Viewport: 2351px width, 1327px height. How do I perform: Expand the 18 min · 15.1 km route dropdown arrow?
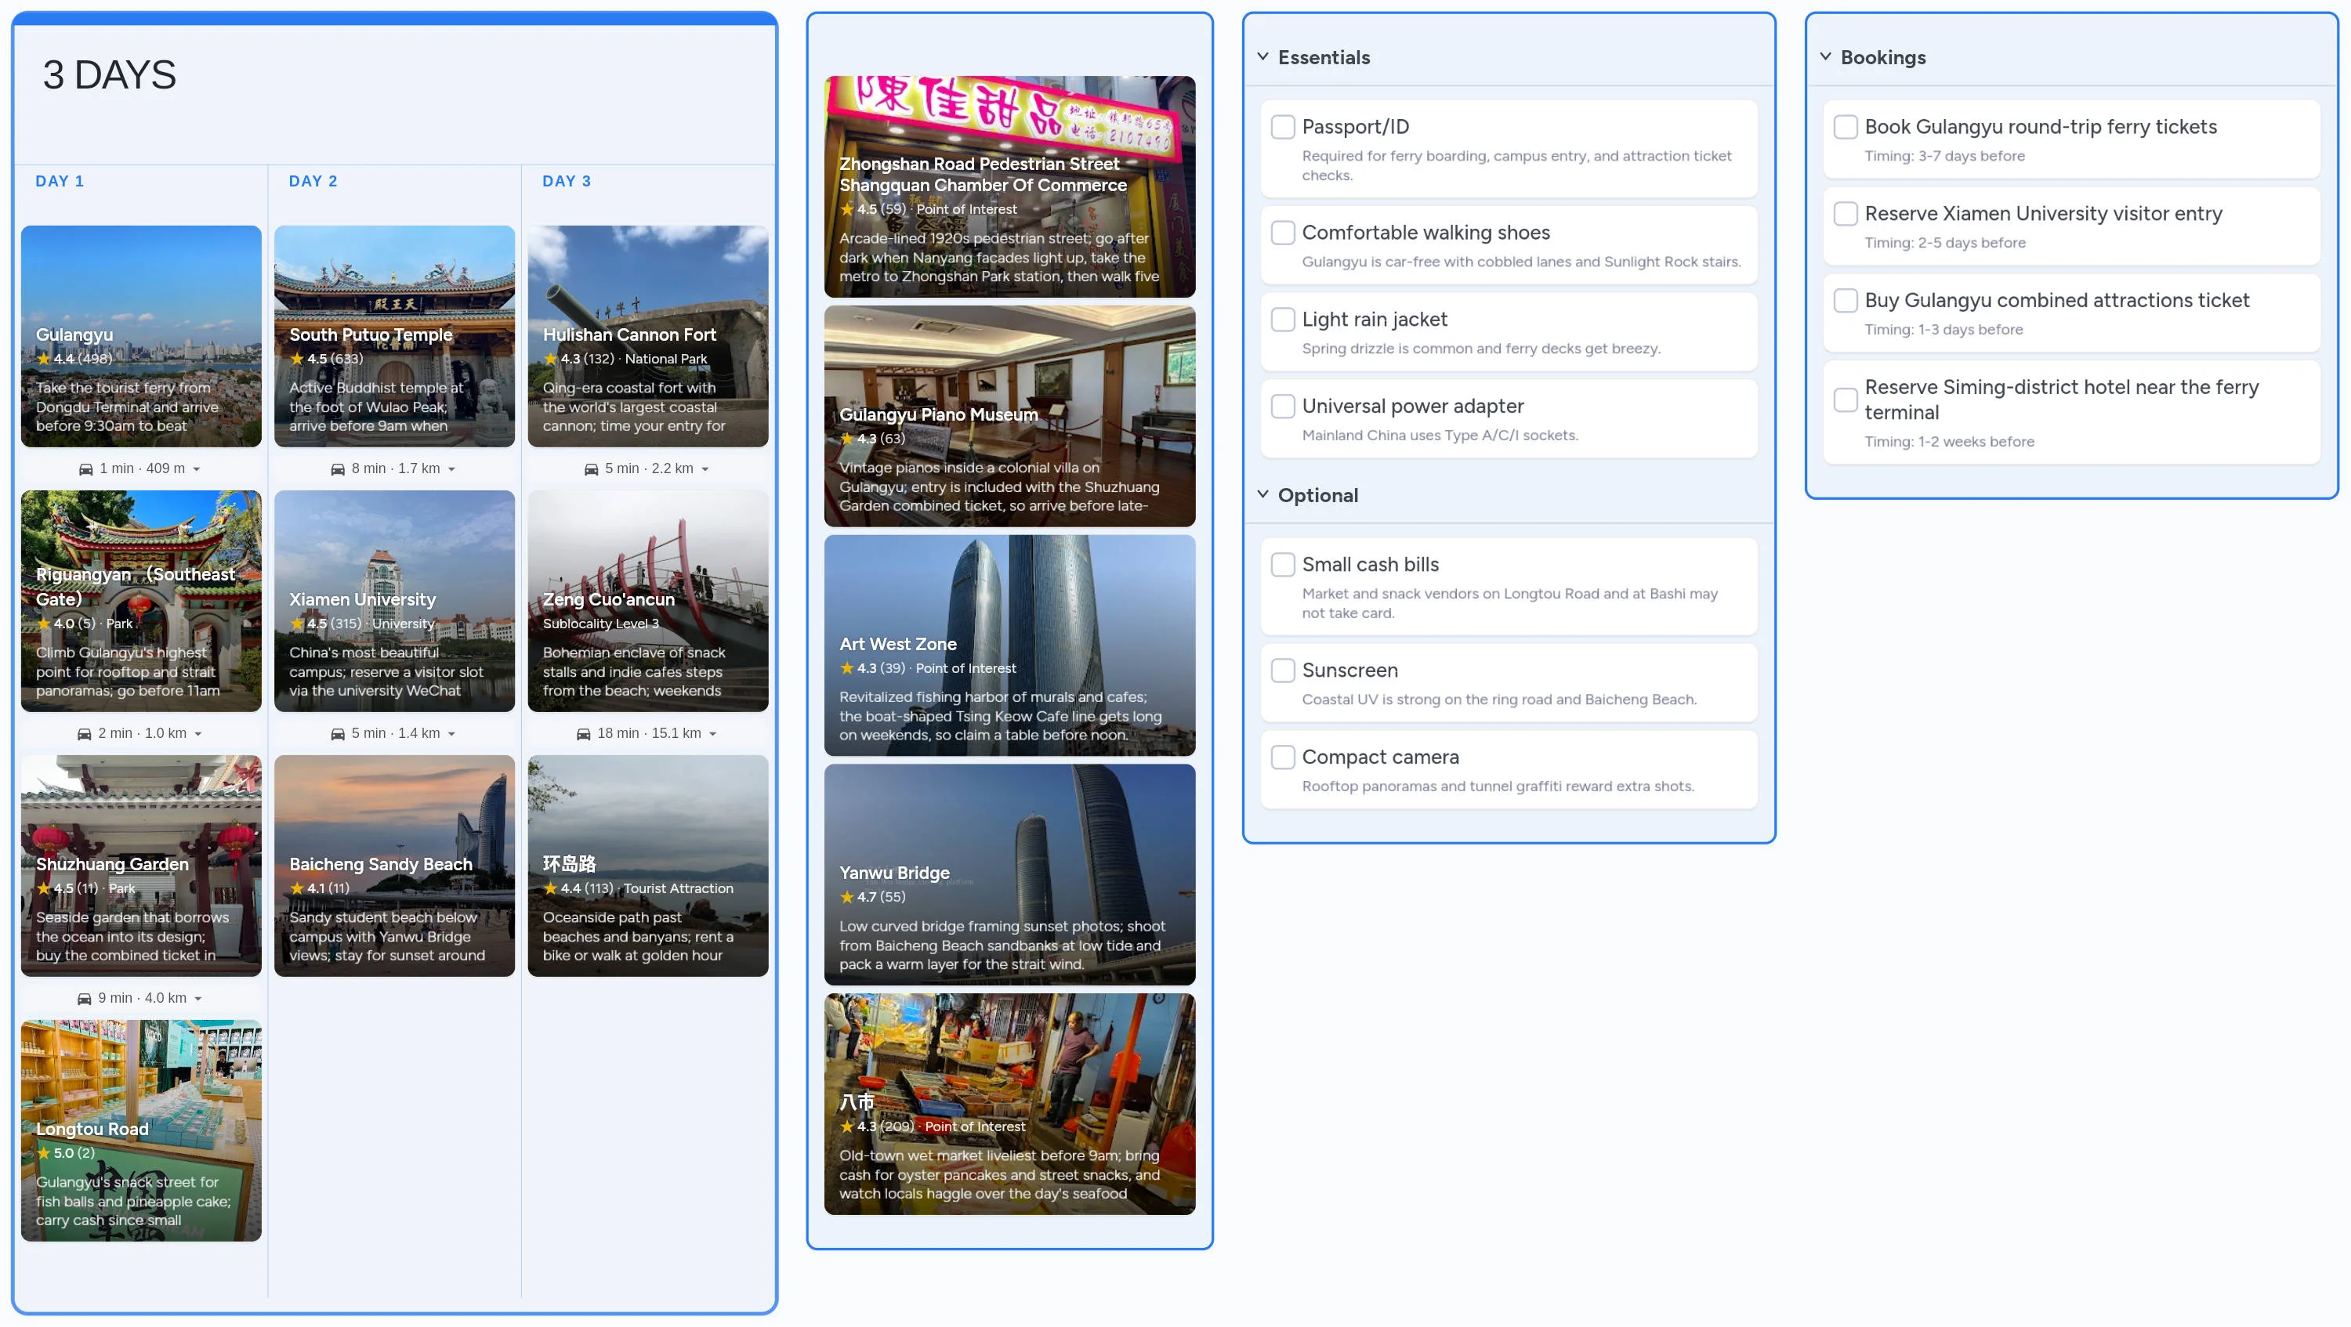713,734
